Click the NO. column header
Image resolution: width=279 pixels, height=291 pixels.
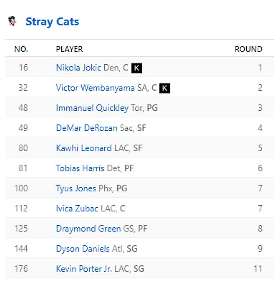[x=21, y=49]
